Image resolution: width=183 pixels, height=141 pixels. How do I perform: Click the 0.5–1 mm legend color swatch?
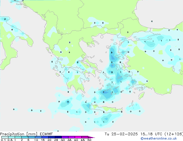(x=12, y=137)
